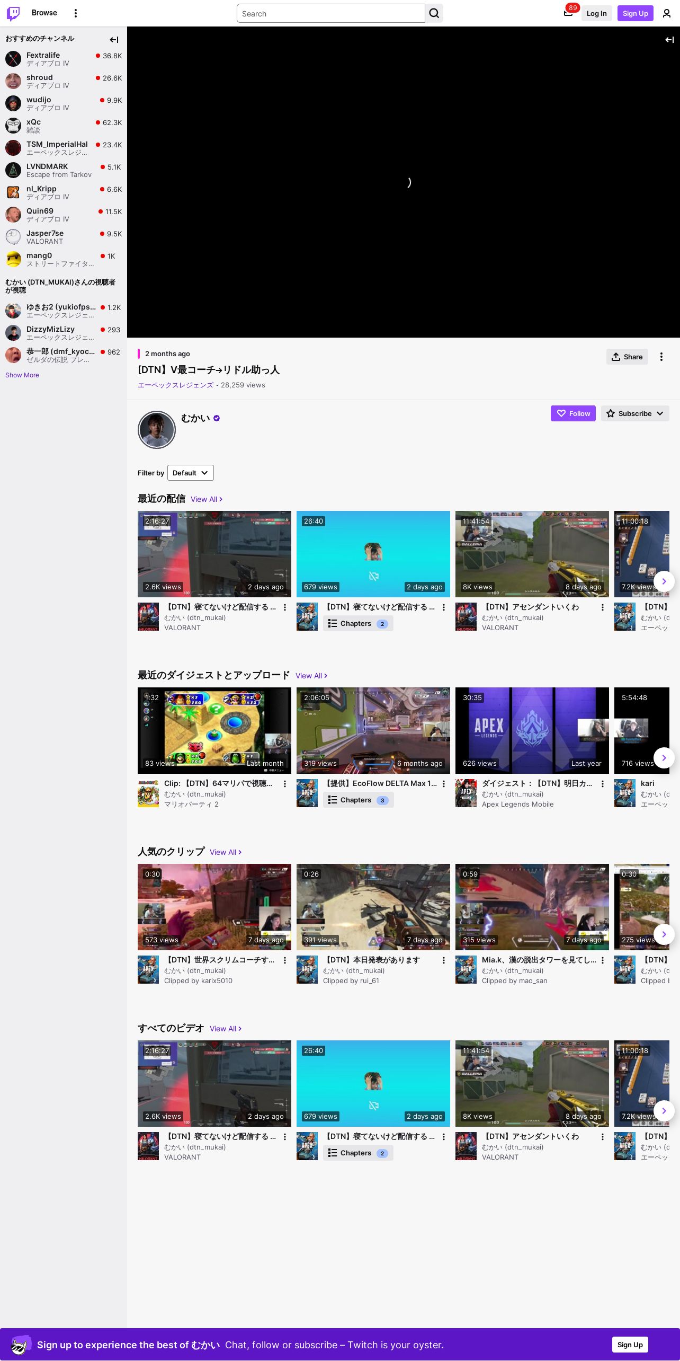Image resolution: width=680 pixels, height=1361 pixels.
Task: Expand Chapters on 26:40 video in すべてのビデオ
Action: pos(358,1153)
